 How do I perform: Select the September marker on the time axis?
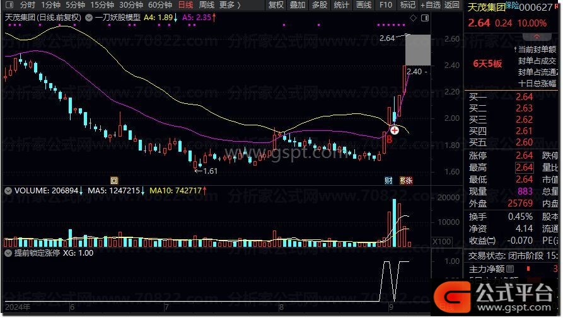391,307
